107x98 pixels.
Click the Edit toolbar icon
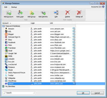point(56,13)
